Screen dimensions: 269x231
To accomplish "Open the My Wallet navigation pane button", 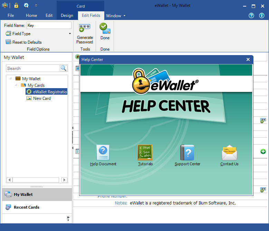I will tap(37, 195).
